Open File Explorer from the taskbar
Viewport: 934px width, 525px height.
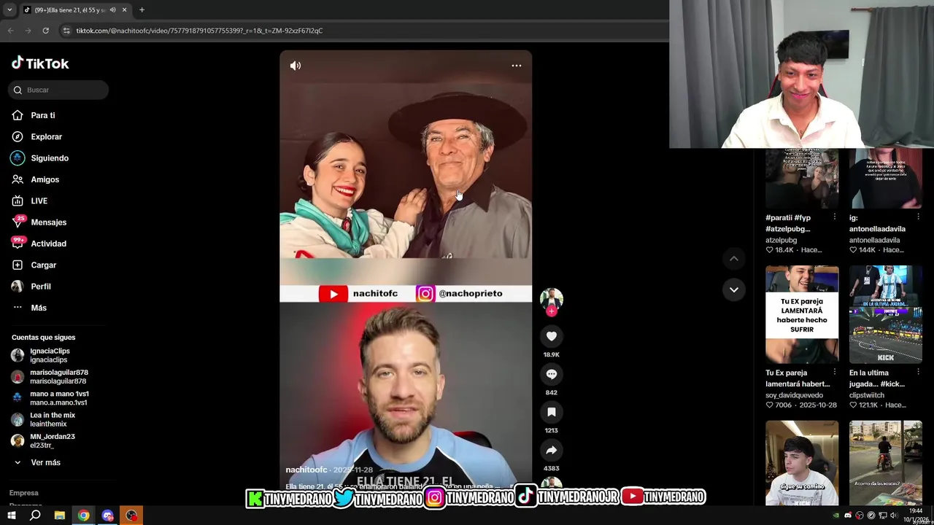click(x=59, y=516)
